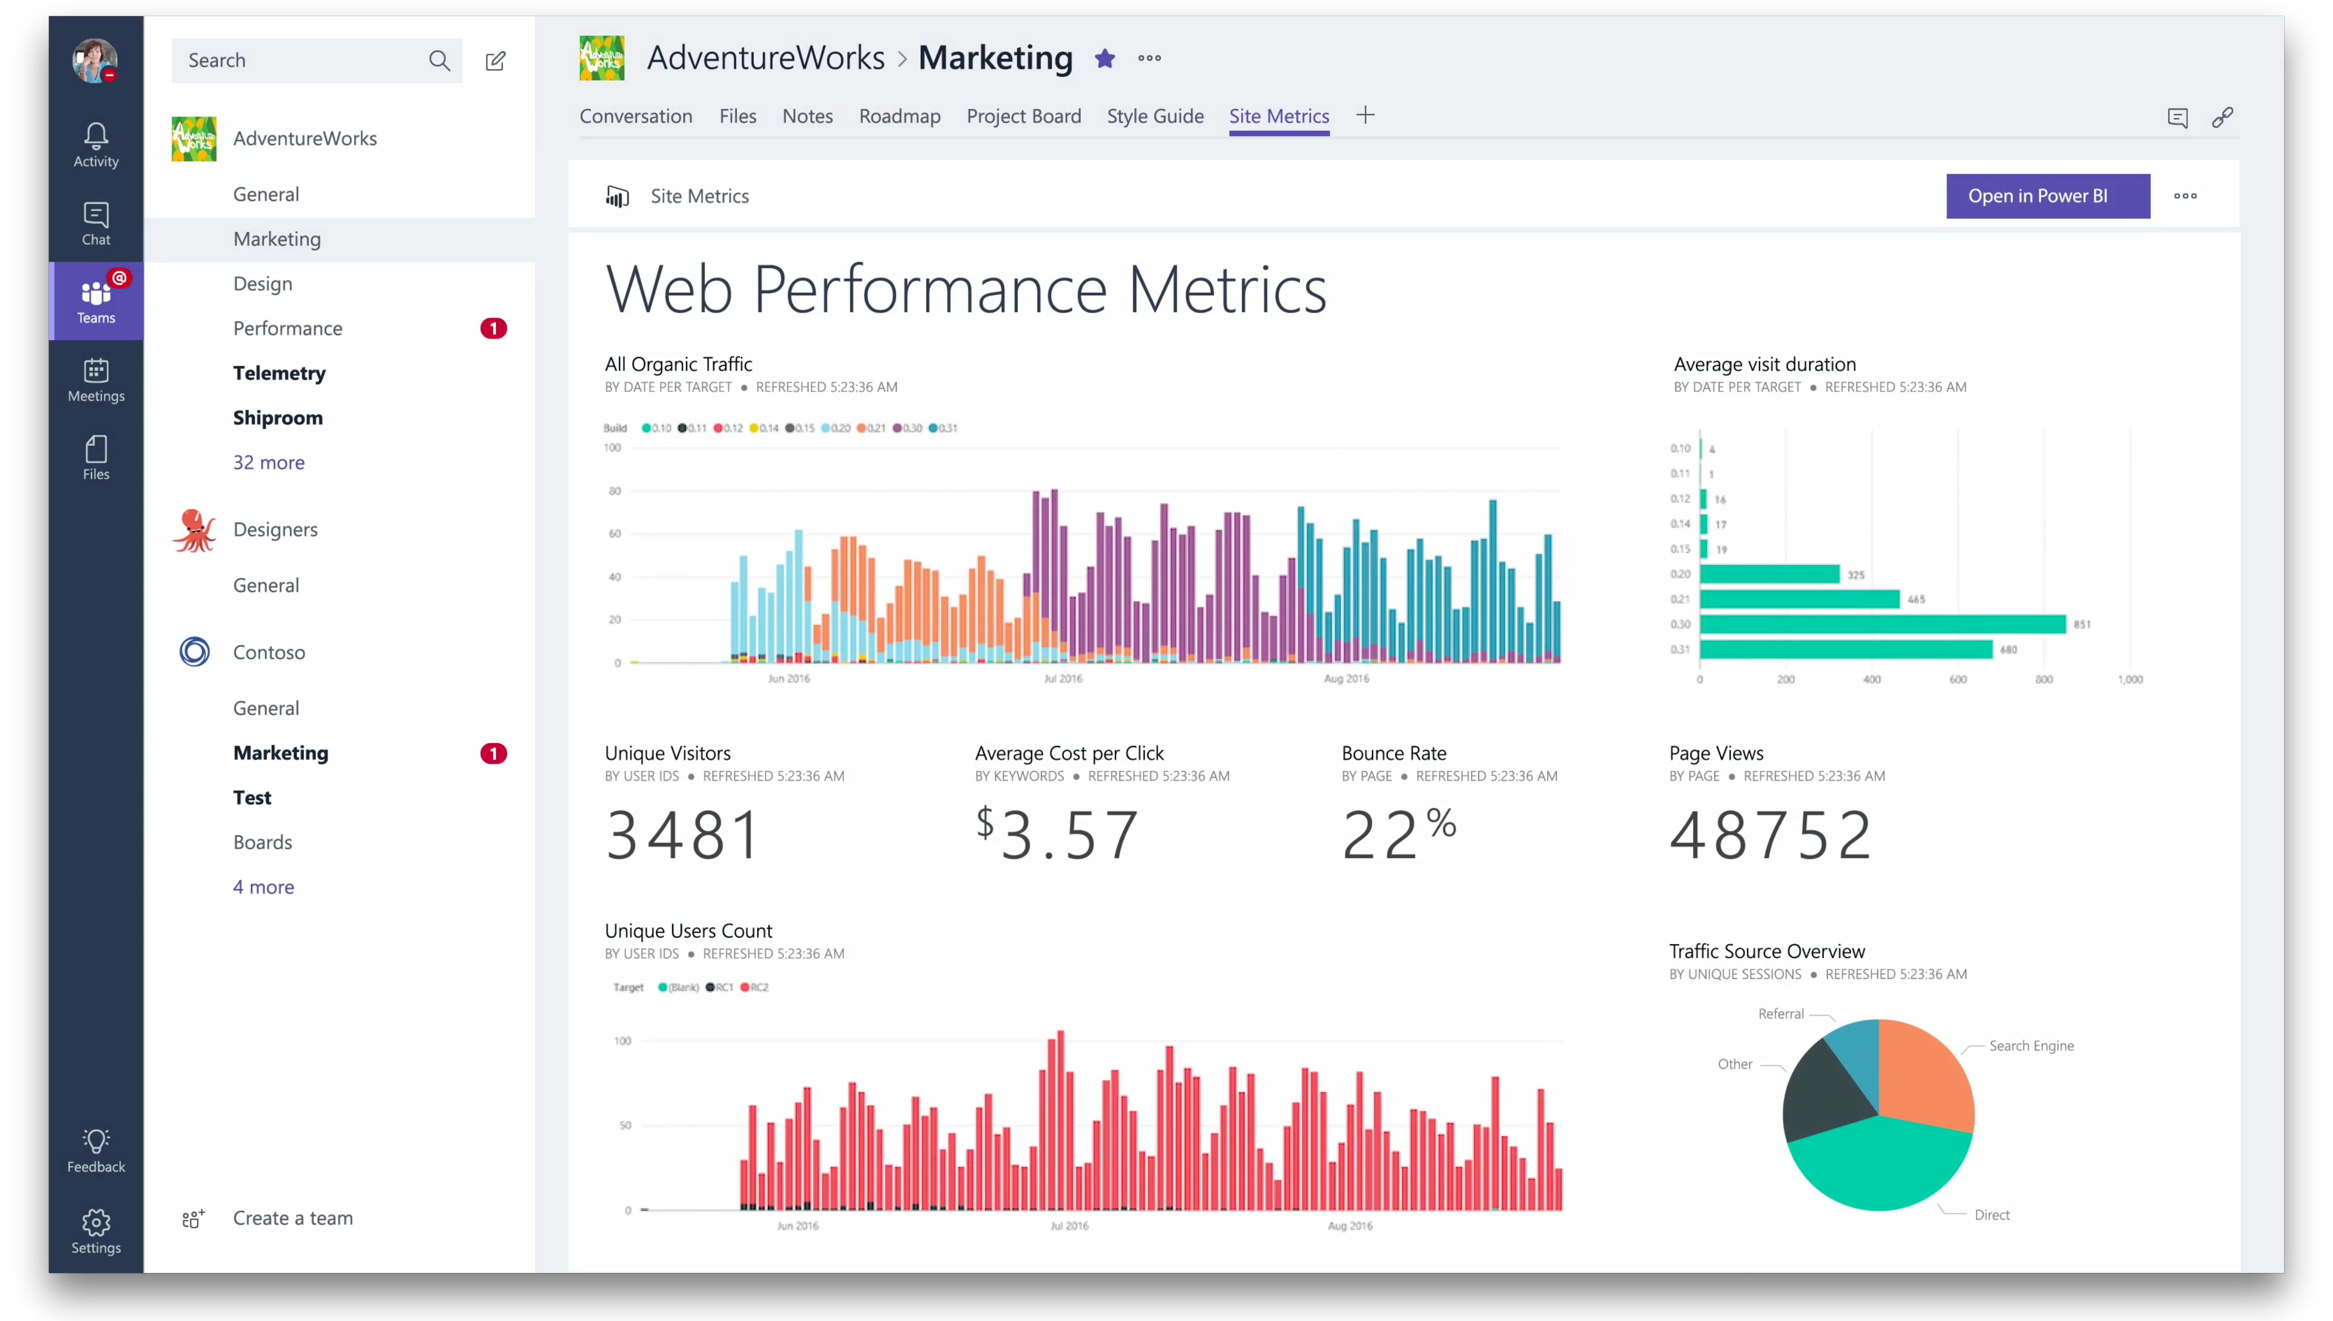Expand 4 more Contoso channels
Viewport: 2333px width, 1321px height.
263,887
